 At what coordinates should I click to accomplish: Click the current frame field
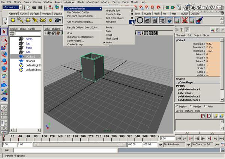167,138
